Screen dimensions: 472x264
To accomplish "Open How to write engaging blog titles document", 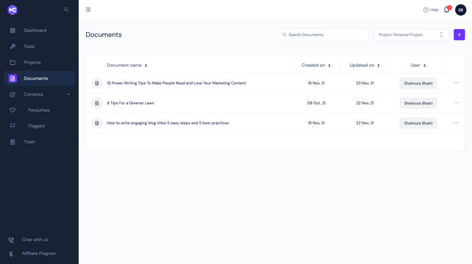I will coord(168,123).
